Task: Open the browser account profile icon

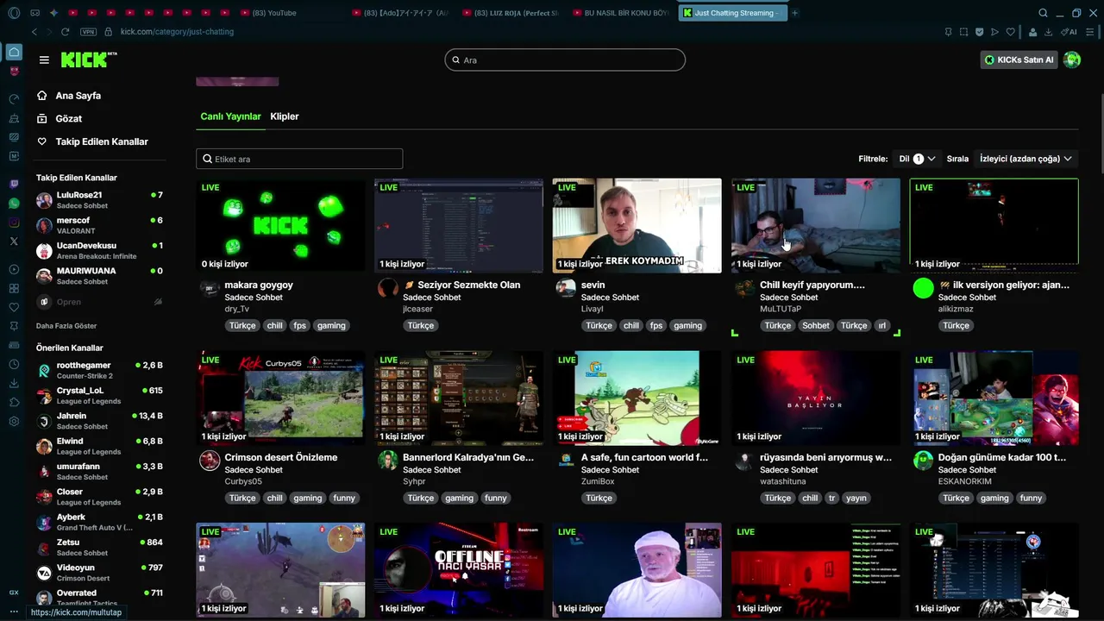Action: point(1032,32)
